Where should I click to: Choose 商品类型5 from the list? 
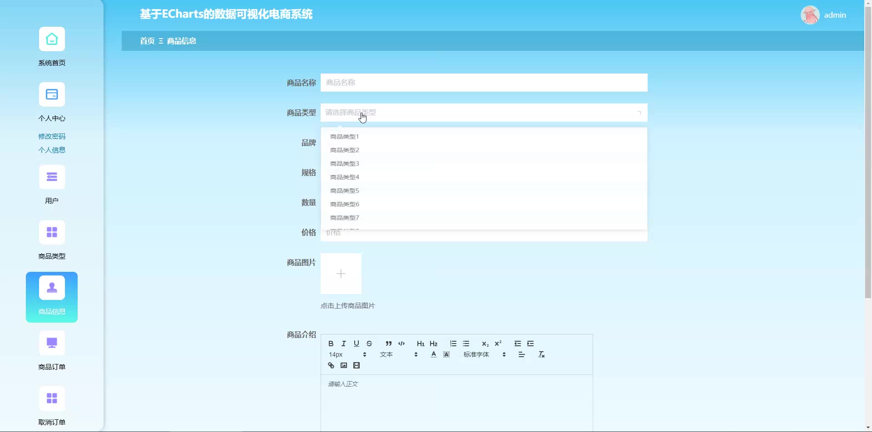click(484, 191)
